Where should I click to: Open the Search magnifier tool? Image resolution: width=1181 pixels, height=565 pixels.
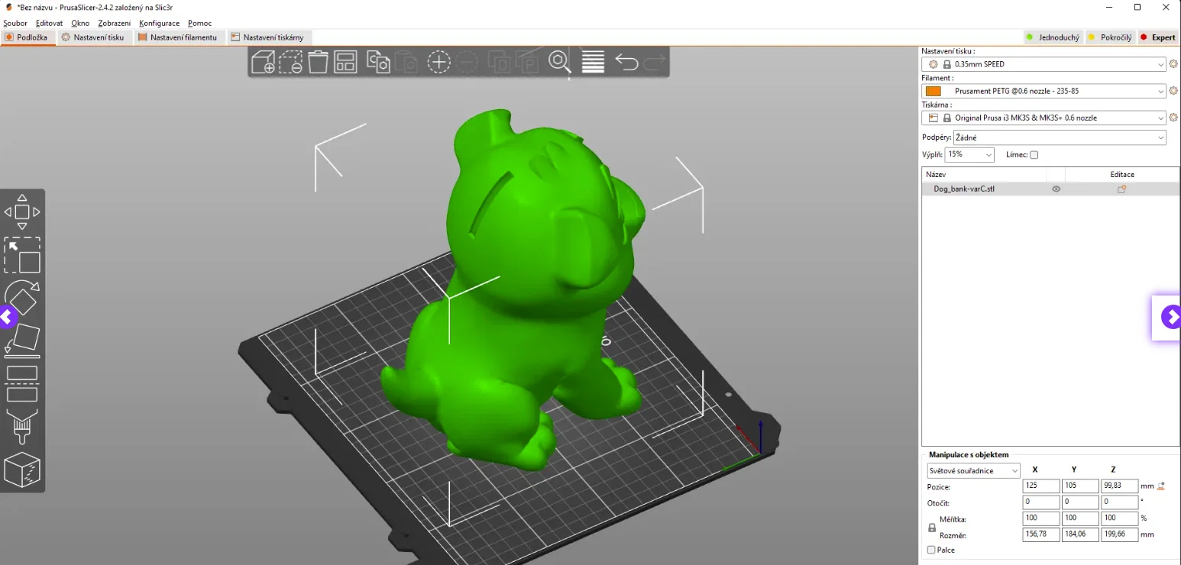pyautogui.click(x=560, y=62)
